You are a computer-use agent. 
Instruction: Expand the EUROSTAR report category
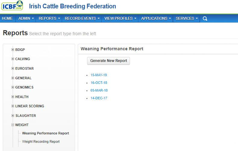click(x=13, y=69)
